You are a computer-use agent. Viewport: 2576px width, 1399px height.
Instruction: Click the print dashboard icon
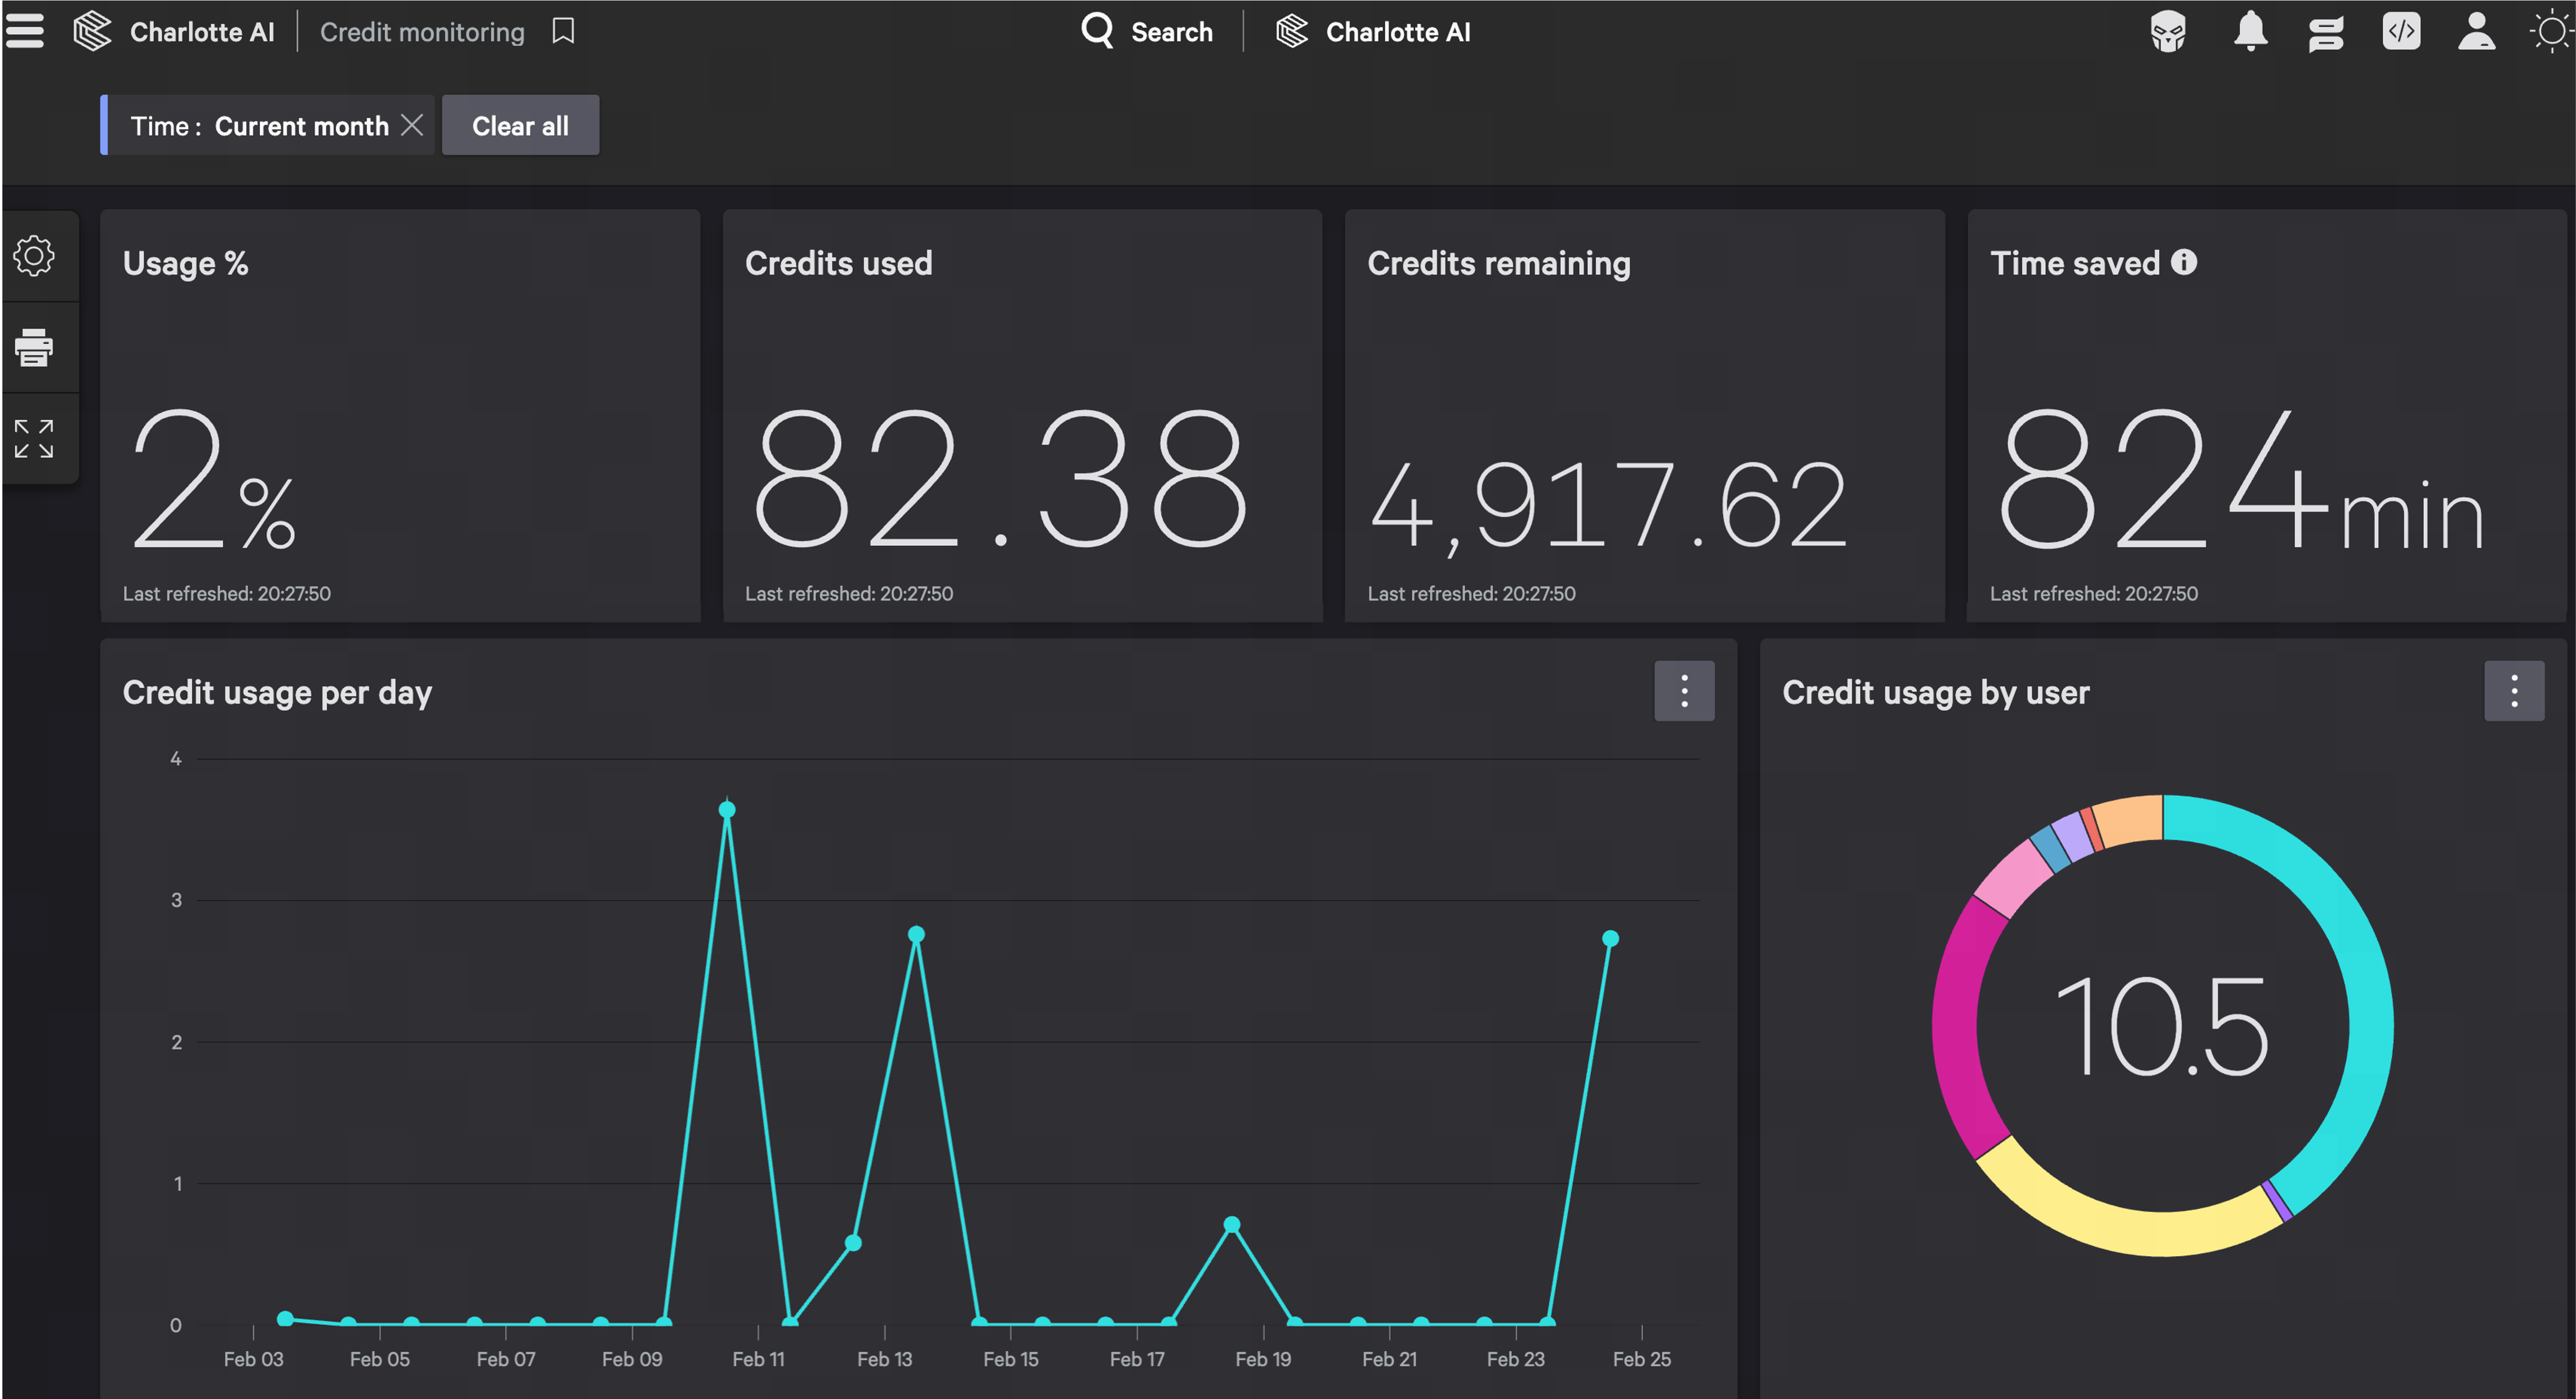click(34, 347)
